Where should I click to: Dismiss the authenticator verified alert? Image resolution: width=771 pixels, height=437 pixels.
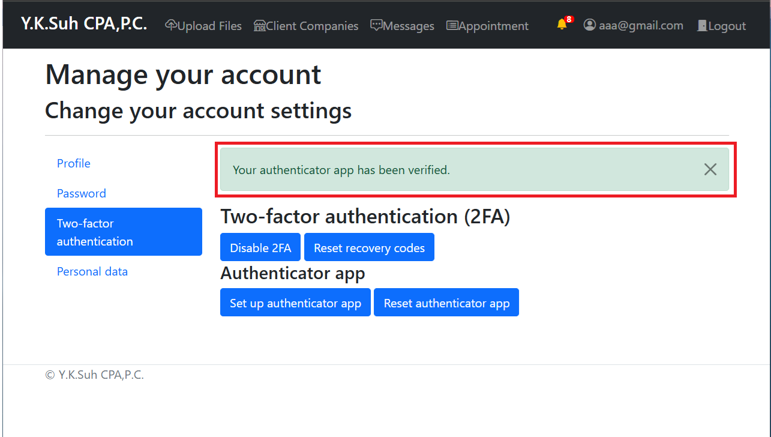click(x=710, y=169)
